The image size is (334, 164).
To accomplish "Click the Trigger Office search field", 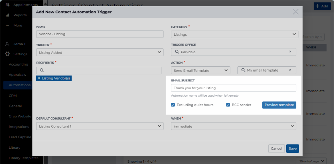I will point(234,52).
